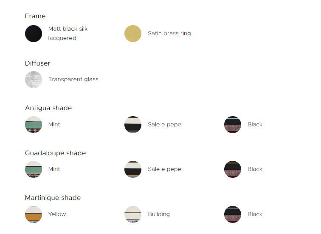Choose the Martinique shade Building swatch
Image resolution: width=321 pixels, height=234 pixels.
coord(133,214)
